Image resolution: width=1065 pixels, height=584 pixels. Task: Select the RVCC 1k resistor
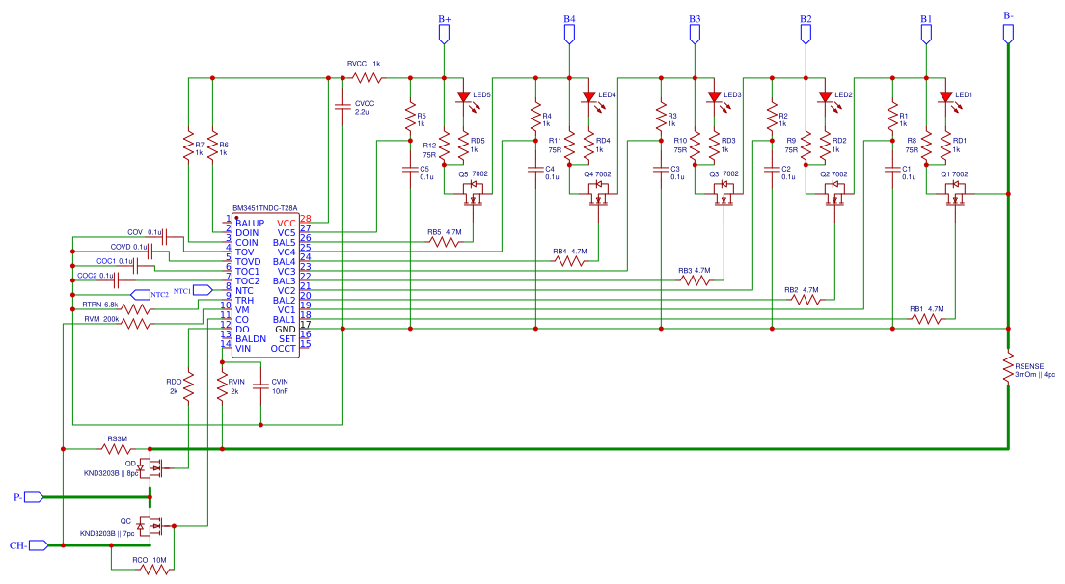coord(367,77)
